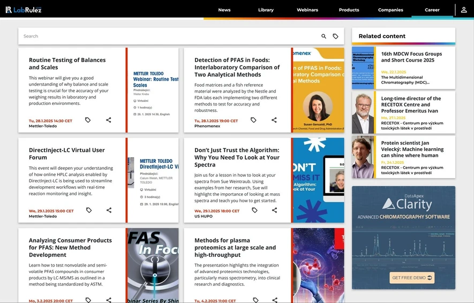Viewport: 474px width, 303px height.
Task: Click the RECETOX director portrait thumbnail
Action: (x=363, y=112)
